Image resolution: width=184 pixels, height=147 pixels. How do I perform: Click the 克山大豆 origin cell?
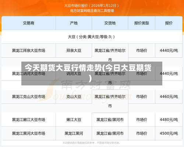tap(74, 97)
